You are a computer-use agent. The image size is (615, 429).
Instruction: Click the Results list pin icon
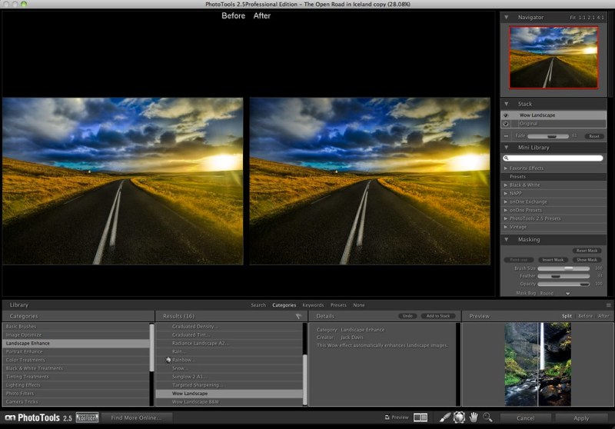click(299, 316)
